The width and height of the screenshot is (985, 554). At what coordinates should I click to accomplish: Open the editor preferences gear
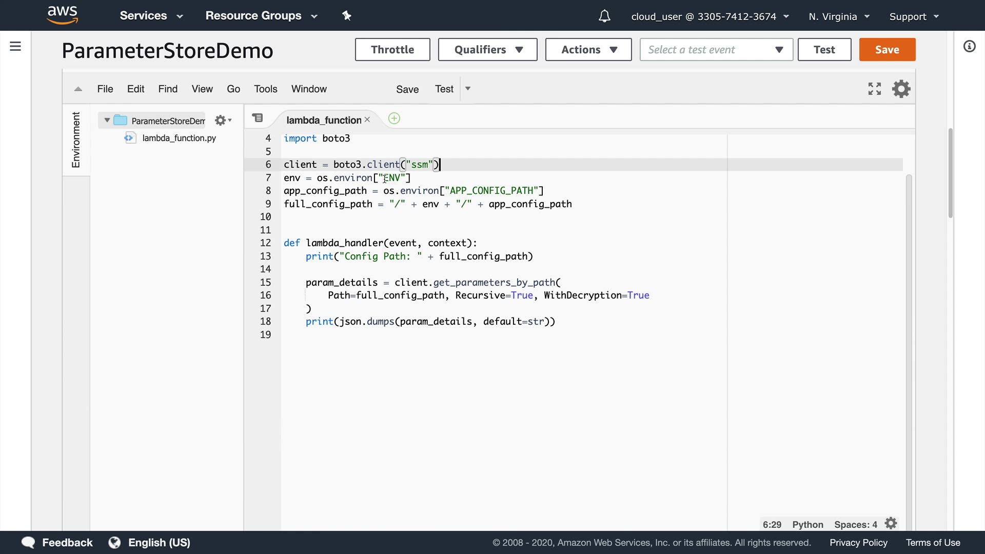[x=901, y=89]
